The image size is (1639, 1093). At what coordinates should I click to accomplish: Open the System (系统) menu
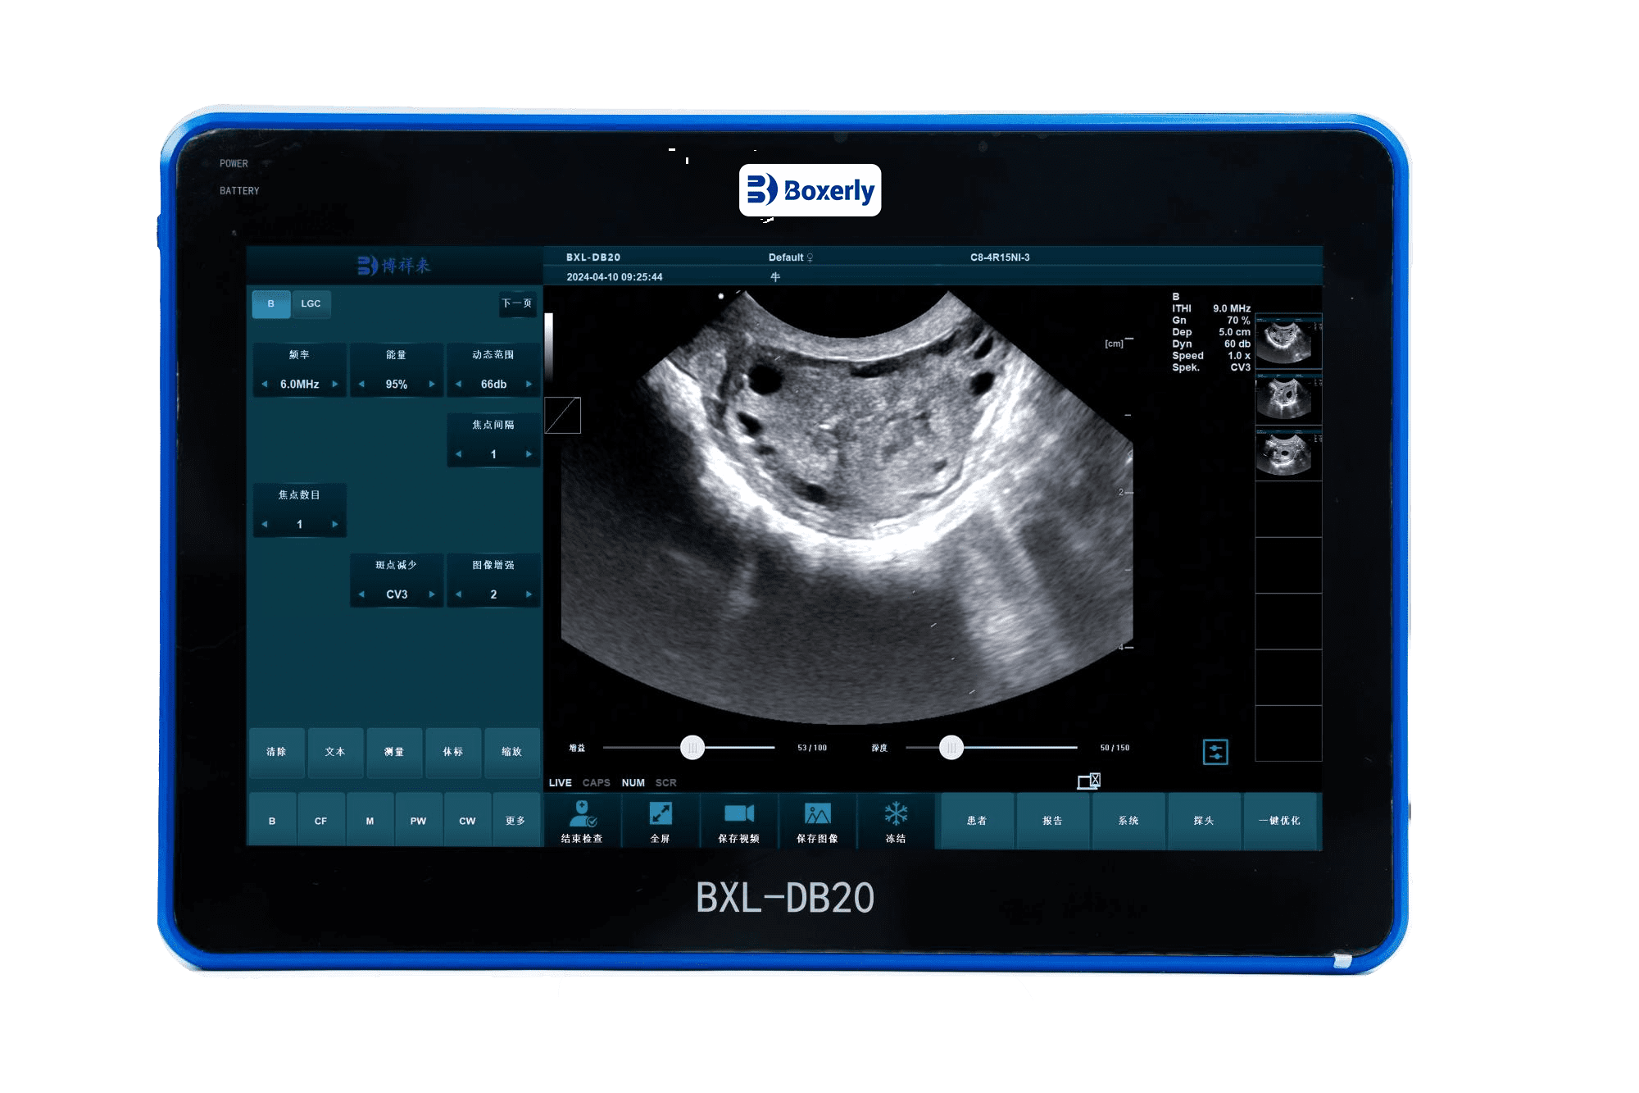[x=1128, y=821]
